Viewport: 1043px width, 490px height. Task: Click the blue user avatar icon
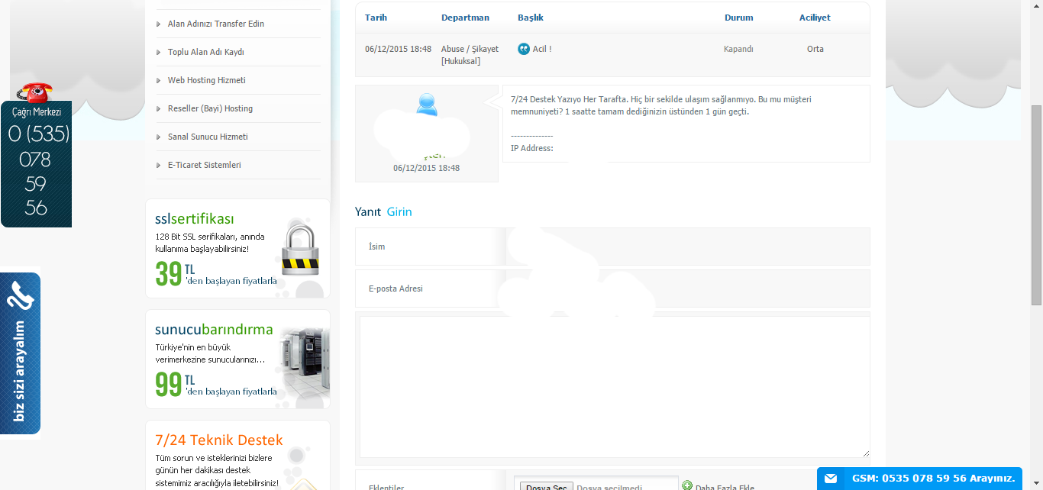(427, 105)
